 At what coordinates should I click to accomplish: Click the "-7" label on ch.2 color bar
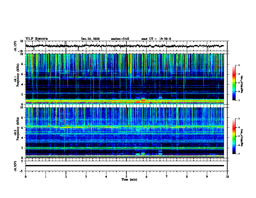(x=239, y=154)
